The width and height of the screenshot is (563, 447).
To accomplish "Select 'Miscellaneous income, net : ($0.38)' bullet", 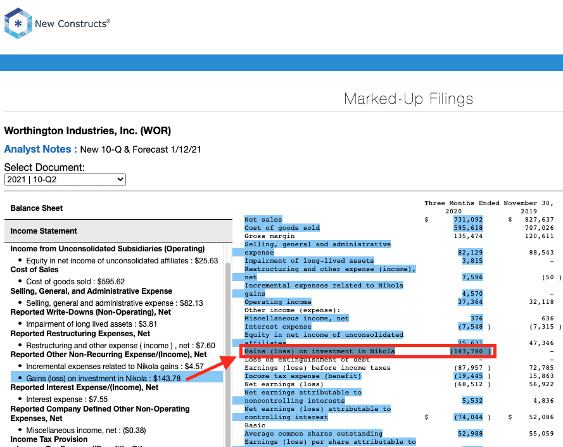I will (86, 431).
